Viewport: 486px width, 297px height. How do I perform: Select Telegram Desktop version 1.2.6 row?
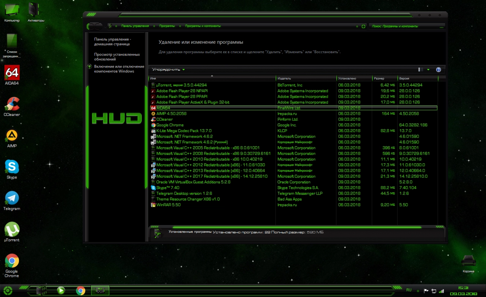point(293,193)
